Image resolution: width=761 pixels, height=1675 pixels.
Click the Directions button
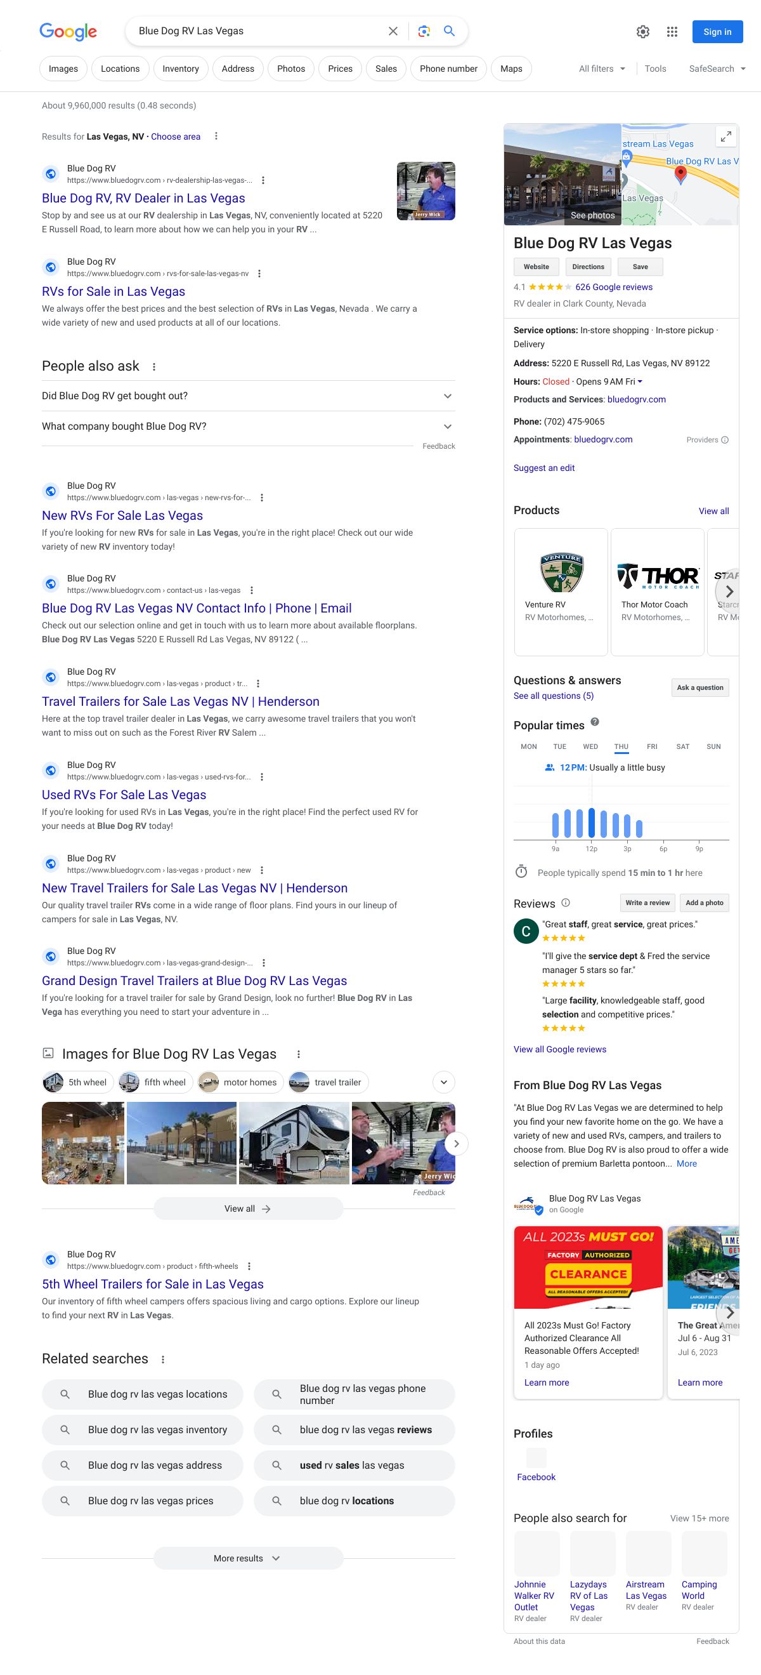588,267
